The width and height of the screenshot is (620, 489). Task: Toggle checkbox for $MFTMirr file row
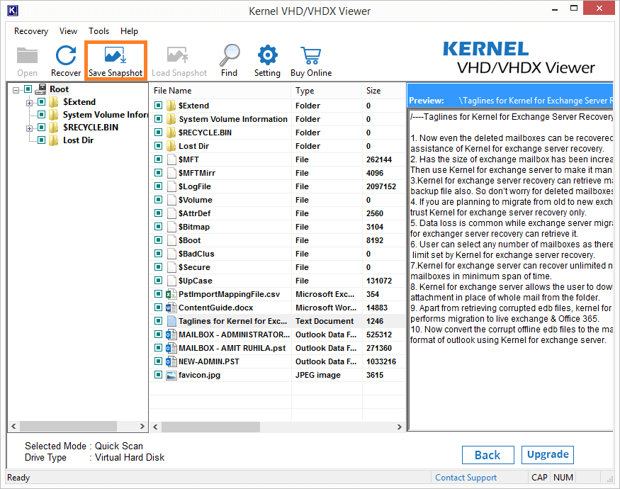[x=158, y=172]
